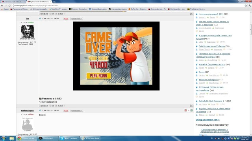Image resolution: width=252 pixels, height=141 pixels.
Task: Open uadeveloper username link
Action: pyautogui.click(x=27, y=110)
